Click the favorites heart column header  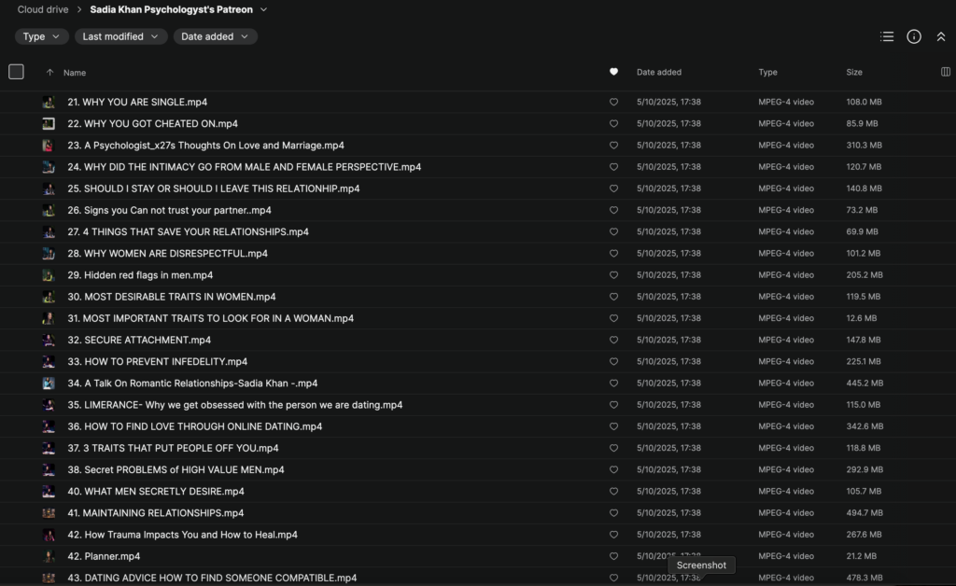pos(613,72)
